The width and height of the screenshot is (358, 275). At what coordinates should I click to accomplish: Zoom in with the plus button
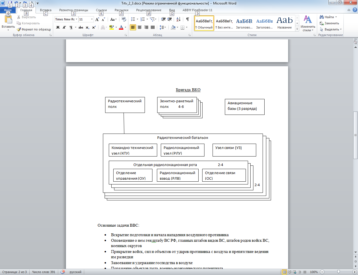click(355, 272)
